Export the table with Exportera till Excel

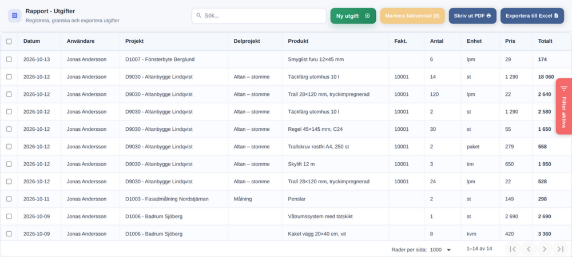[532, 16]
